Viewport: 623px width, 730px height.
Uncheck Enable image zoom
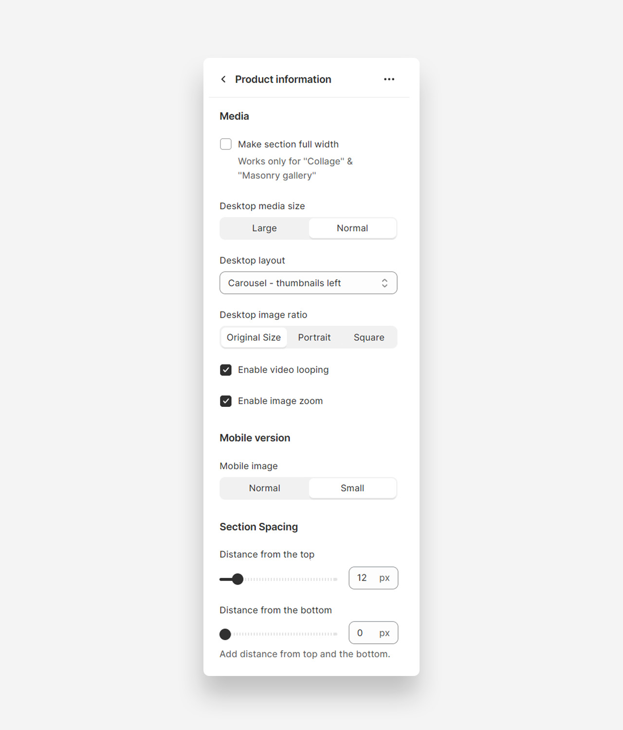[x=226, y=401]
